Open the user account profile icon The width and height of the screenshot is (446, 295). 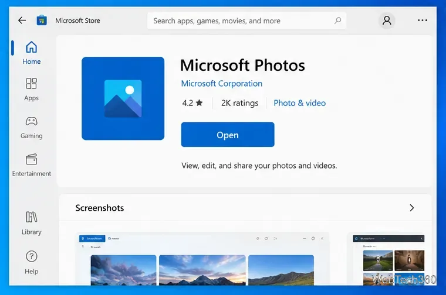tap(387, 20)
